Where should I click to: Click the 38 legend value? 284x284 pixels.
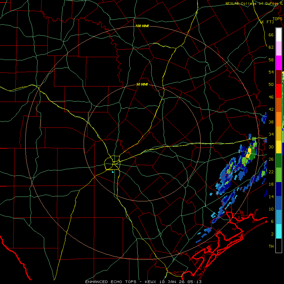pyautogui.click(x=271, y=122)
